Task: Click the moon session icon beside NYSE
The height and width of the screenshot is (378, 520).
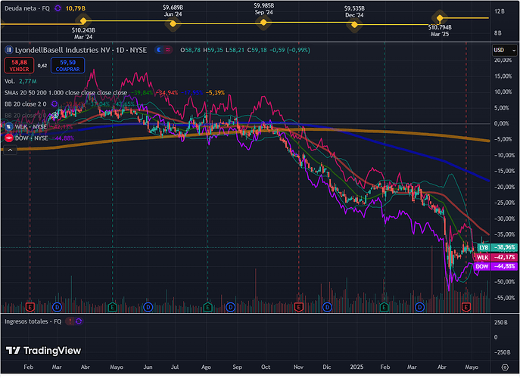Action: coord(159,50)
